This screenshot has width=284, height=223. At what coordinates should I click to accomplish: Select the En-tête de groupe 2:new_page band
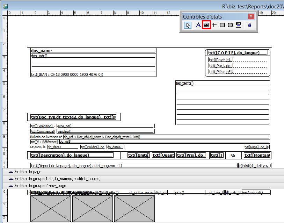pos(143,186)
